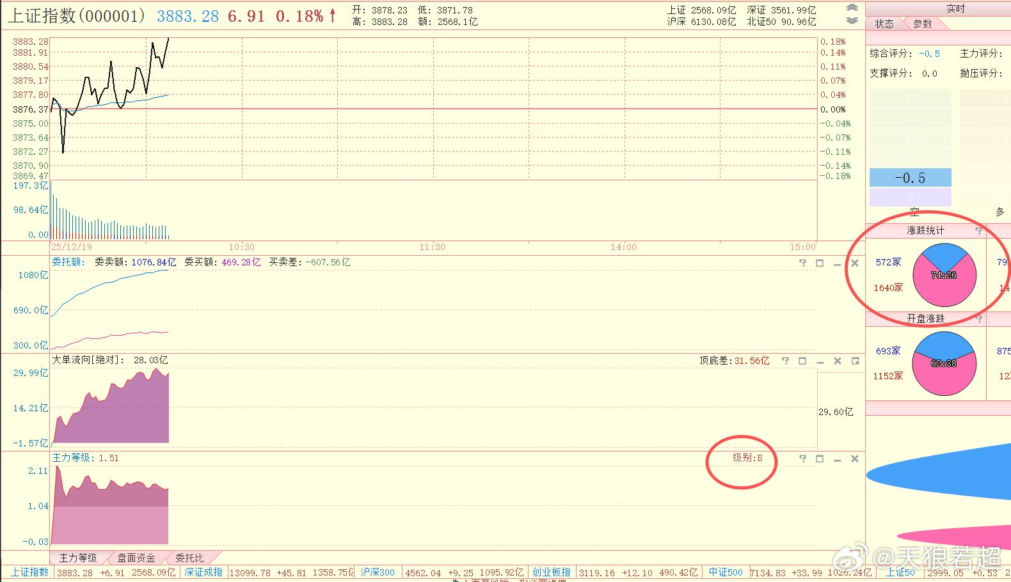Maximize the 委托额 panel
The height and width of the screenshot is (582, 1011).
820,263
